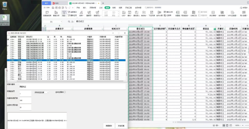The width and height of the screenshot is (249, 129).
Task: Click the 下拉列表 dropdown list tool
Action: click(152, 13)
